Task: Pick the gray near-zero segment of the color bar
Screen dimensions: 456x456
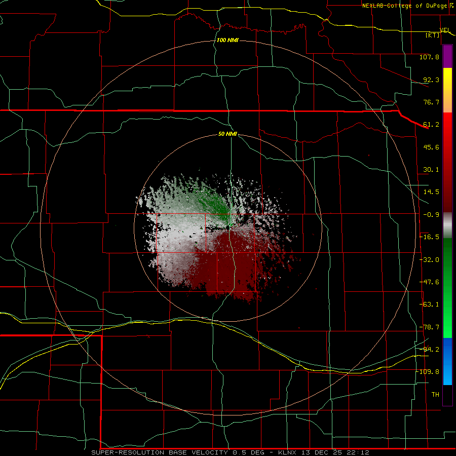Action: (x=447, y=225)
